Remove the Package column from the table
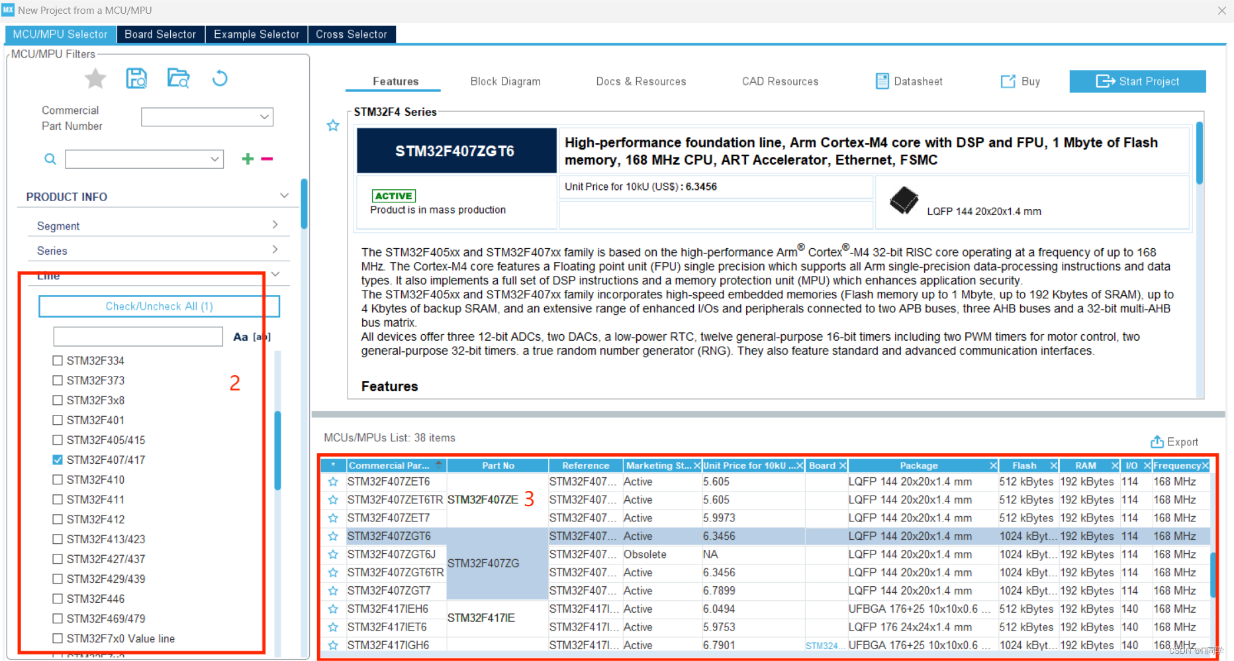 point(993,466)
